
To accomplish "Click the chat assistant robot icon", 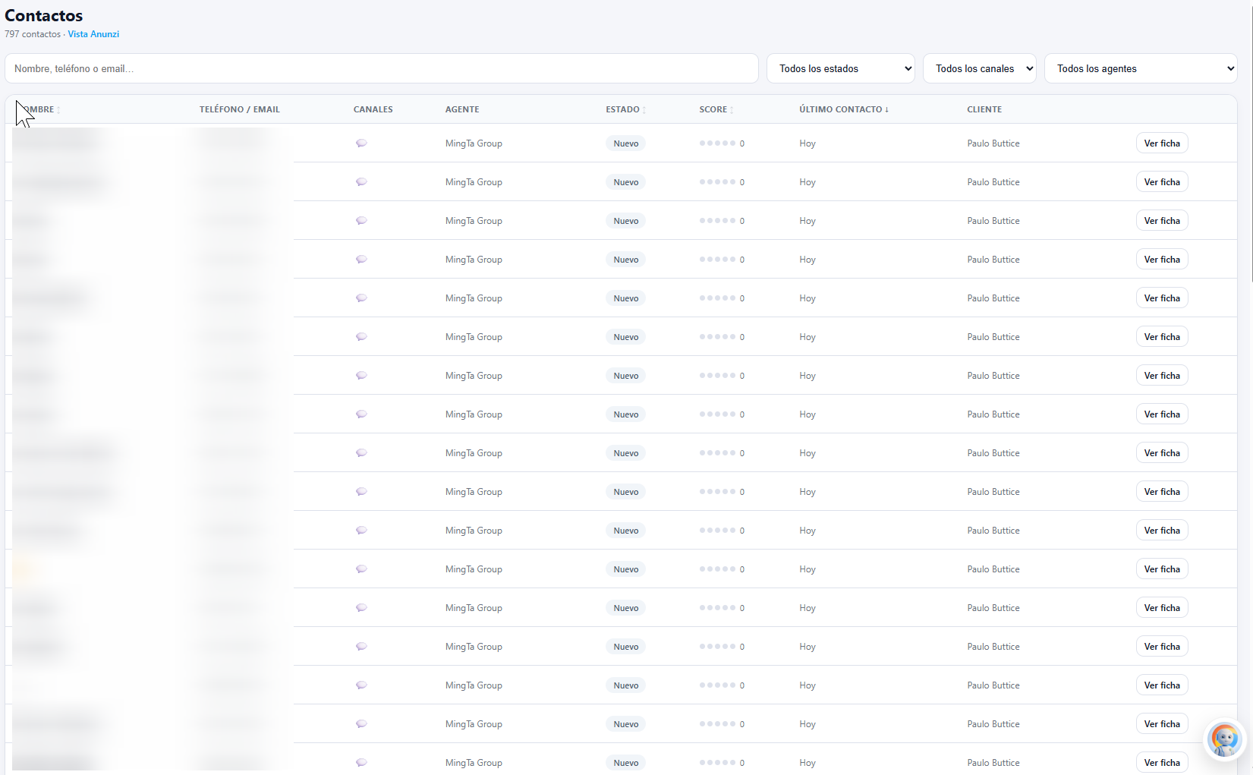I will 1224,739.
